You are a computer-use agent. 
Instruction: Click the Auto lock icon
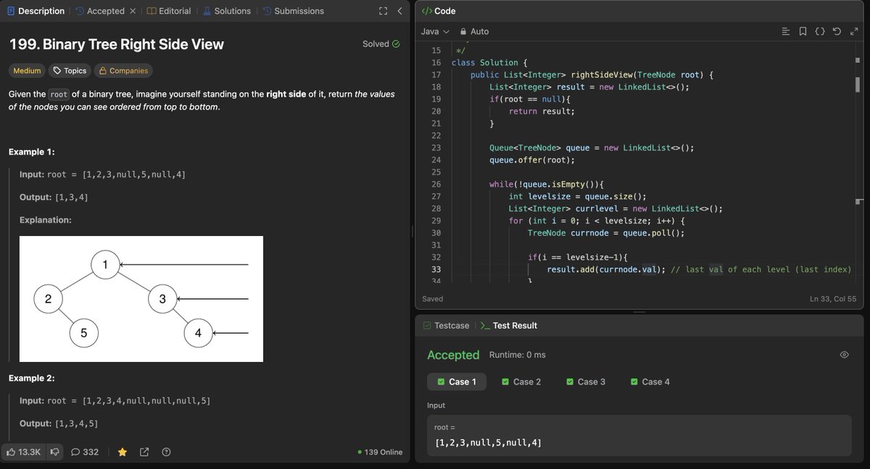pyautogui.click(x=463, y=31)
